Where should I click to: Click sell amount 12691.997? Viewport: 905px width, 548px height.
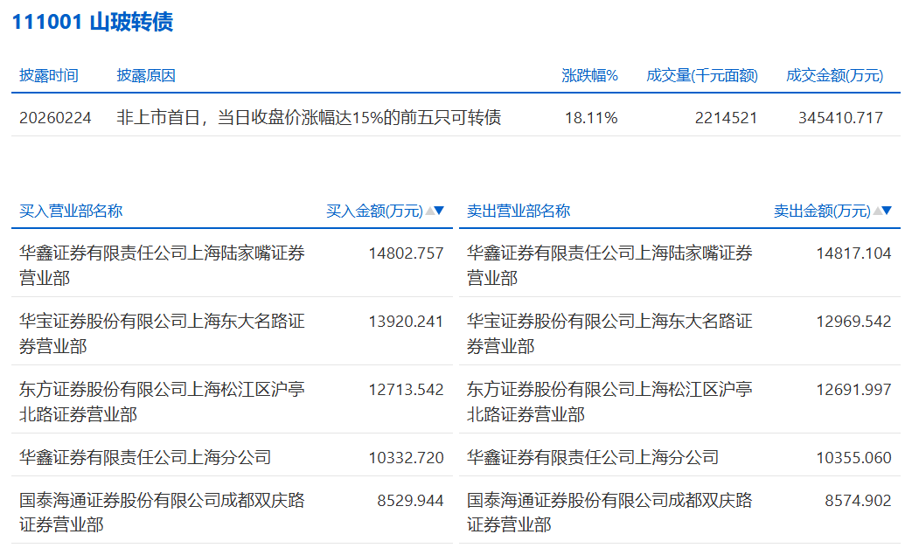[853, 390]
